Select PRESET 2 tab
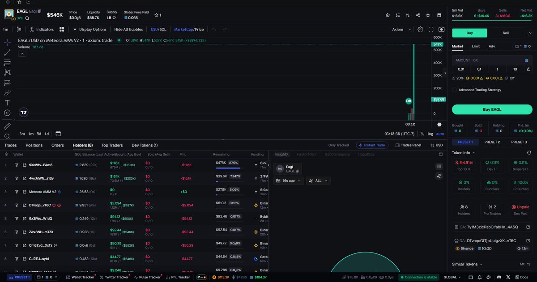Viewport: 537px width, 282px height. 492,142
